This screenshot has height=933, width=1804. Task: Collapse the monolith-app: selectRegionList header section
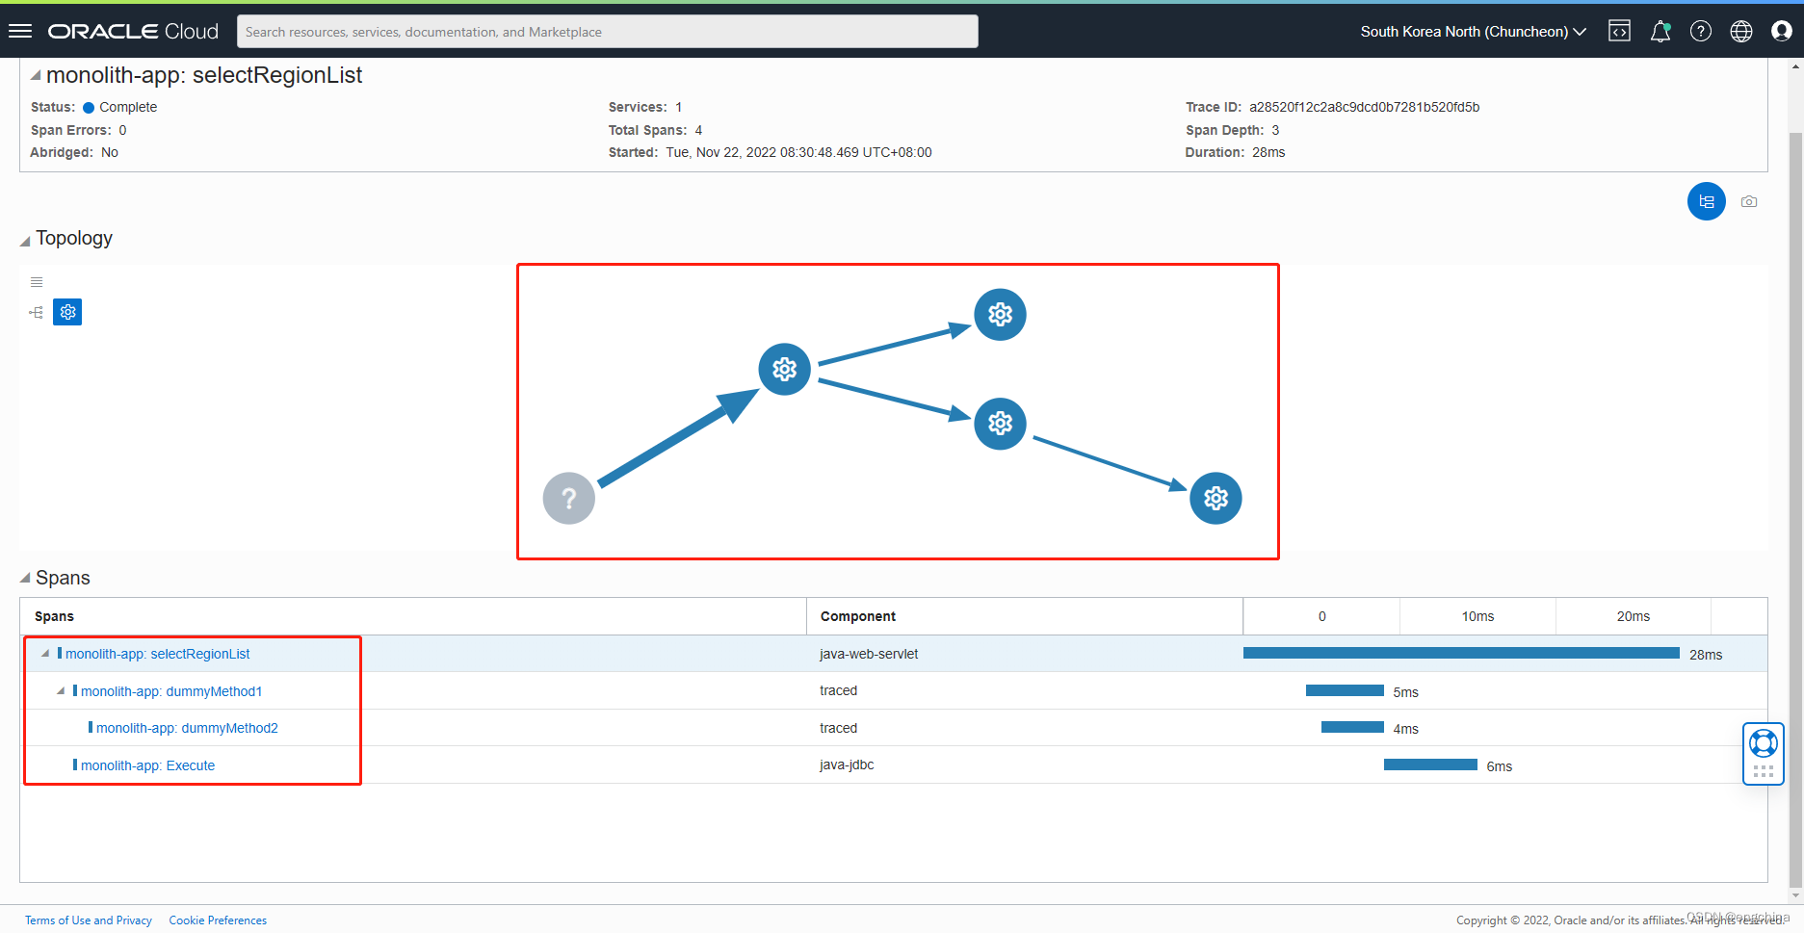pyautogui.click(x=36, y=75)
